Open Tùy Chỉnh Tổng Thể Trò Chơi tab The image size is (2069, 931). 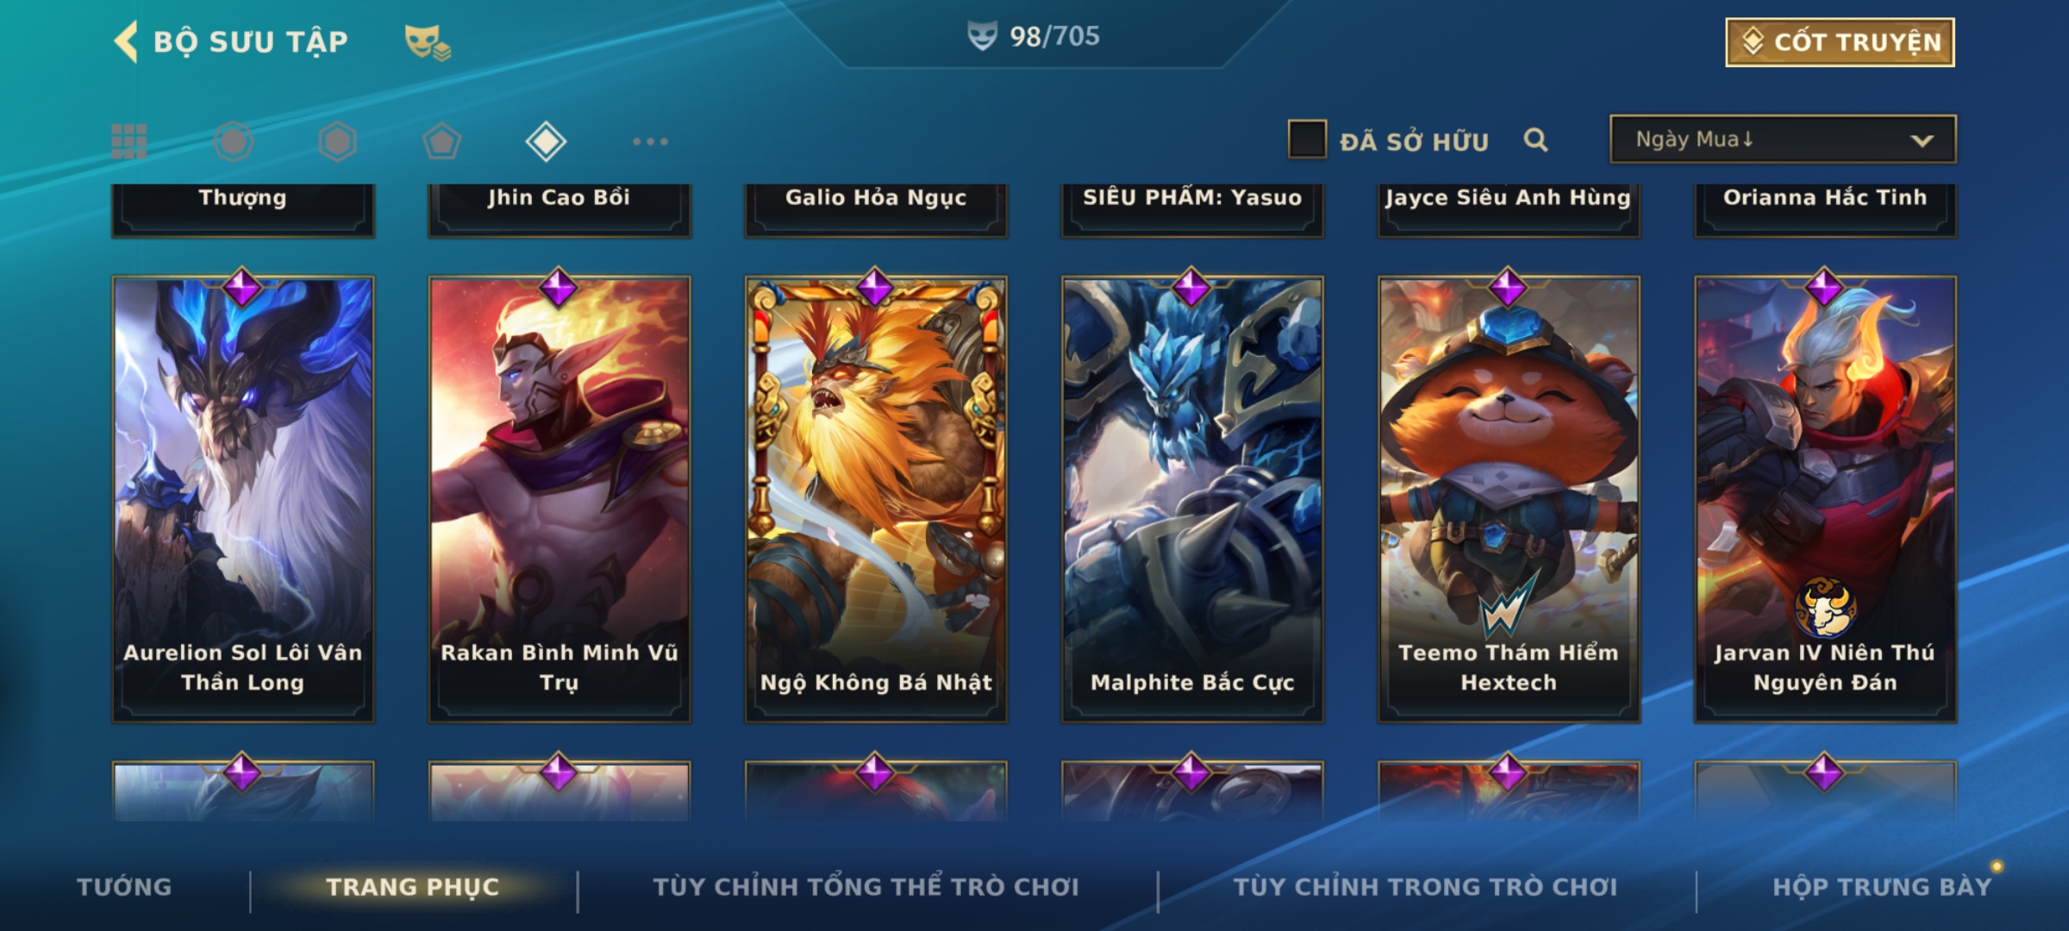[x=866, y=887]
